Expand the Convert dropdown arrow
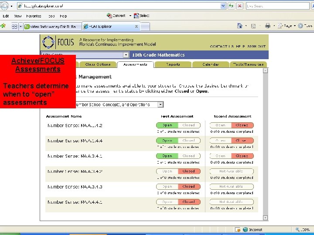The image size is (314, 235). click(130, 16)
